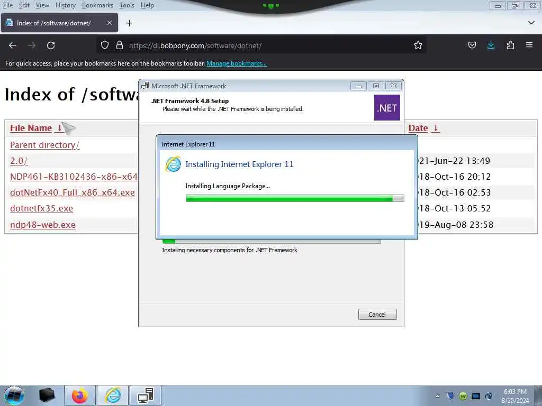The image size is (542, 406).
Task: Click the blue shield tray icon
Action: (x=450, y=396)
